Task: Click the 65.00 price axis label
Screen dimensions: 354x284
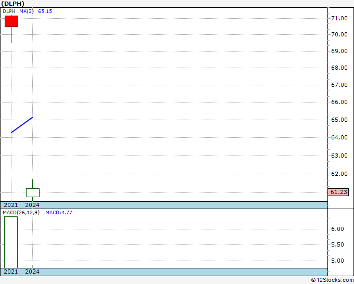Action: click(x=339, y=120)
